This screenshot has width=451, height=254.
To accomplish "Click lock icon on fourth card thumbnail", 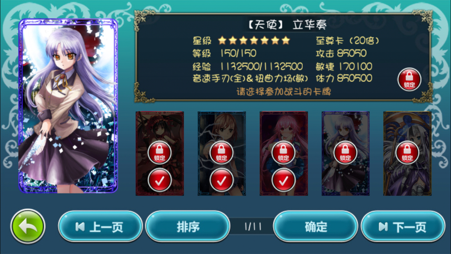I will point(345,153).
